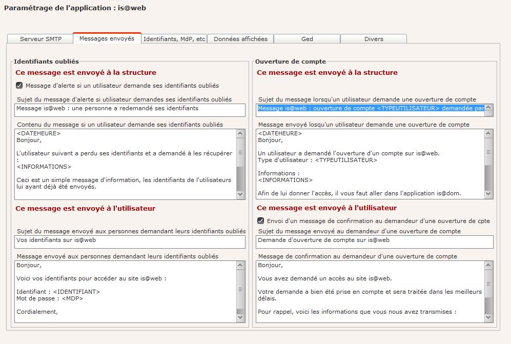Screen dimensions: 511x344
Task: Click 'Mot de passe : <MDP>' line
Action: [50, 298]
